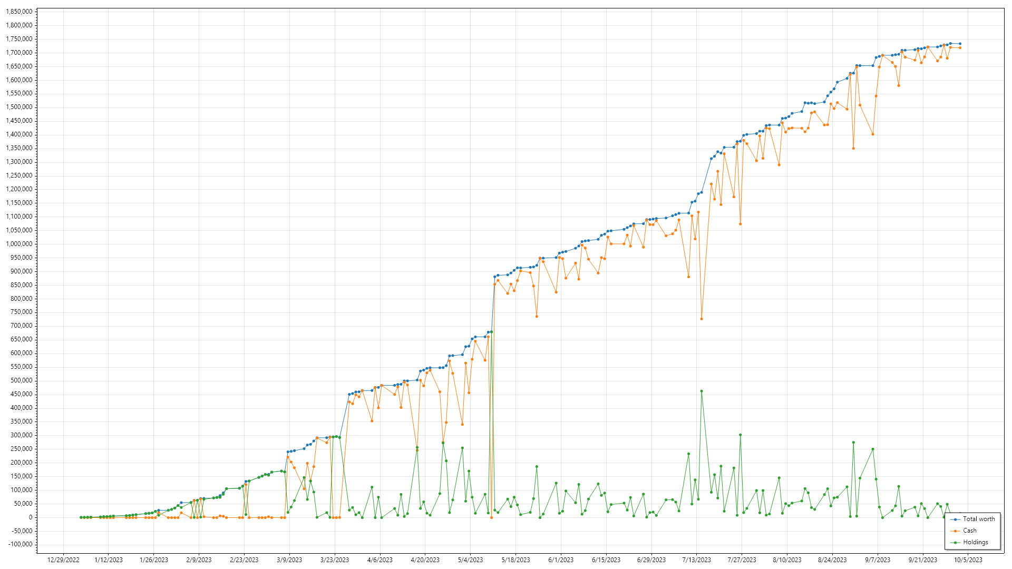Click the 1,250,000 y-axis label
Image resolution: width=1012 pixels, height=569 pixels.
click(x=19, y=175)
